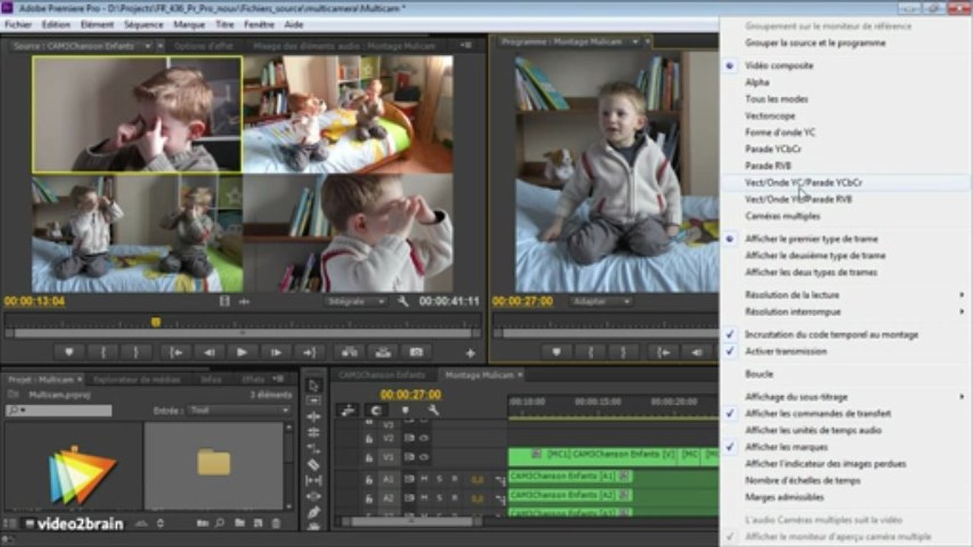Select the Slip tool
This screenshot has height=547, width=973.
point(313,480)
